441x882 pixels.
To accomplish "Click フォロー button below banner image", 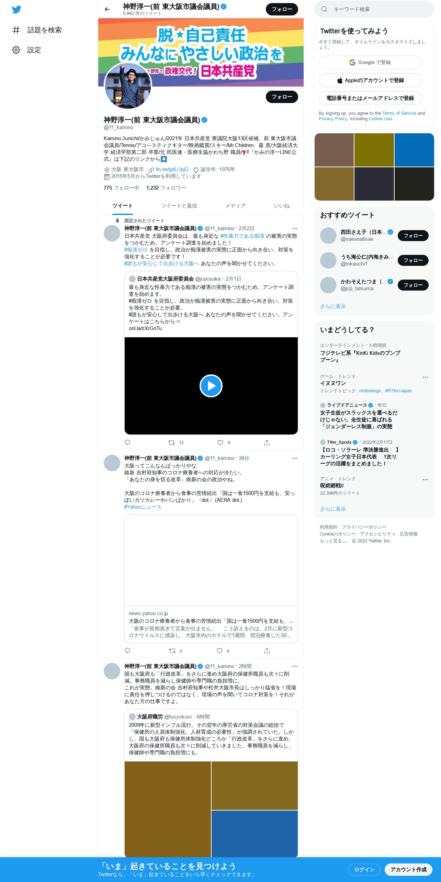I will [x=282, y=97].
